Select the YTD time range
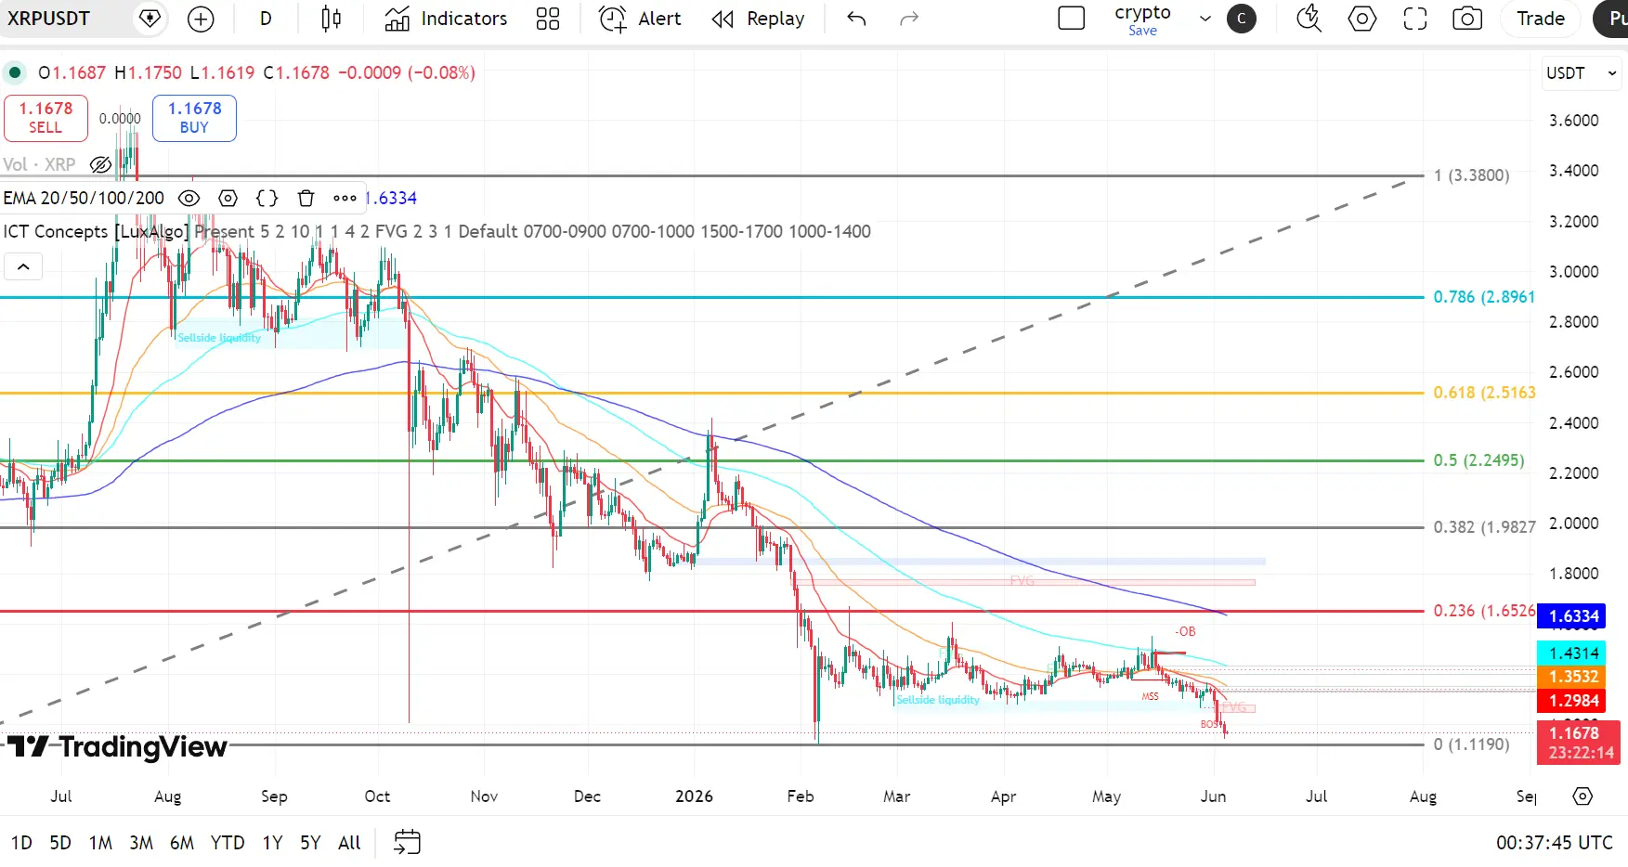Image resolution: width=1628 pixels, height=867 pixels. click(228, 843)
